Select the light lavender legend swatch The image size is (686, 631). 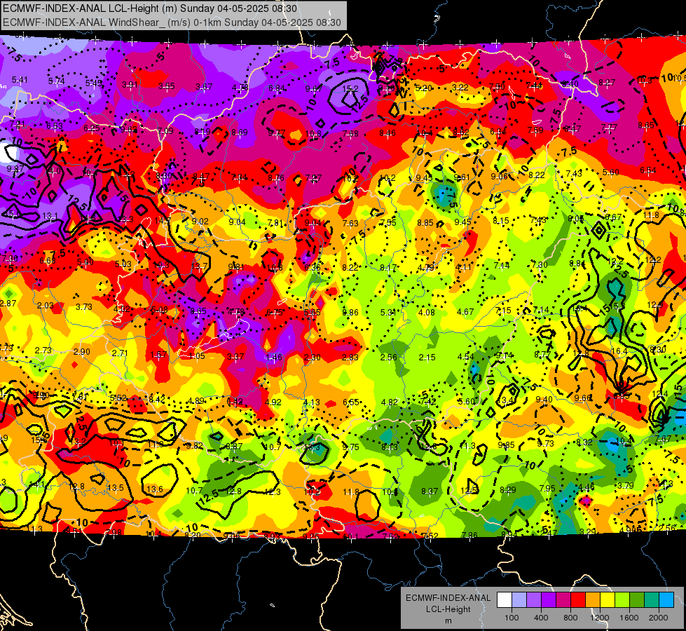[519, 599]
